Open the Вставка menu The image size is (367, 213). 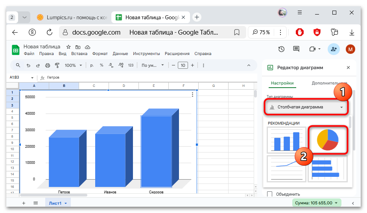click(x=79, y=54)
